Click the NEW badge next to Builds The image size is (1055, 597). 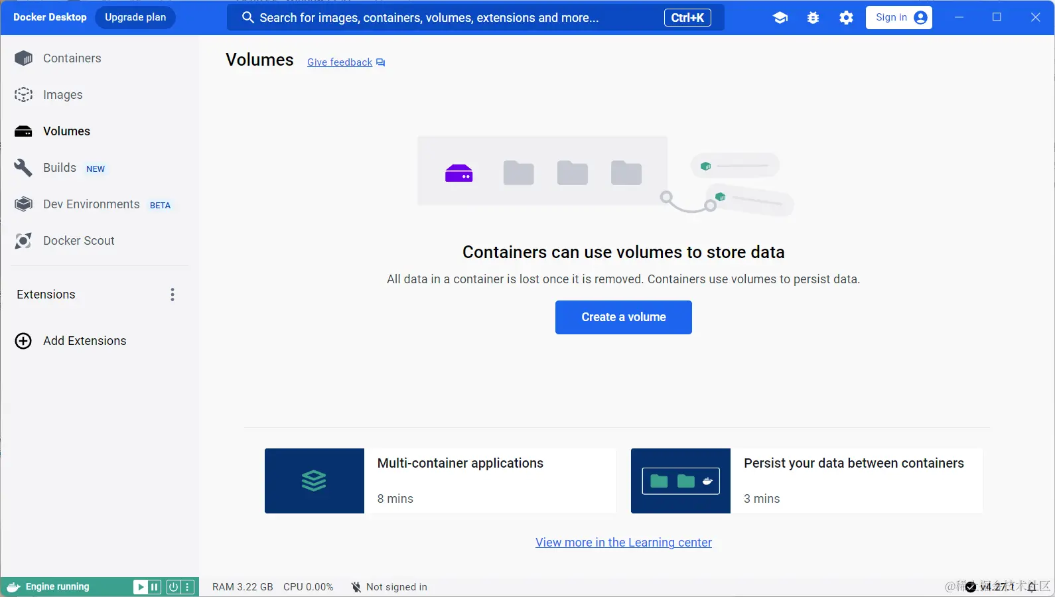tap(96, 168)
